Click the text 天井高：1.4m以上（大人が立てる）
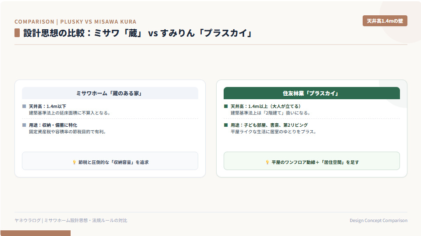 266,106
